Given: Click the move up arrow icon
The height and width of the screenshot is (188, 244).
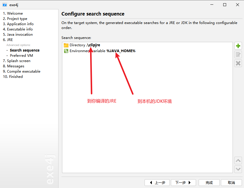Looking at the screenshot, I should point(238,160).
